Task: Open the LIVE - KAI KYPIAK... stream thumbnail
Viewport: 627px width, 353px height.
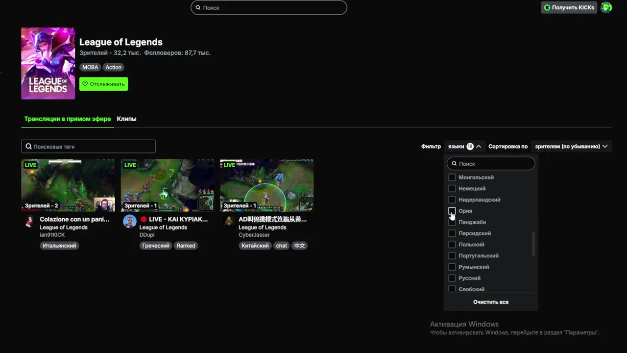Action: [168, 185]
